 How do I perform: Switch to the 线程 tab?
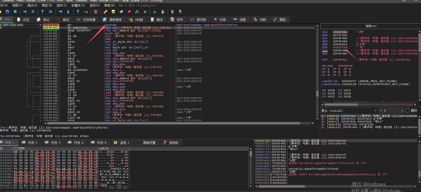pyautogui.click(x=240, y=20)
